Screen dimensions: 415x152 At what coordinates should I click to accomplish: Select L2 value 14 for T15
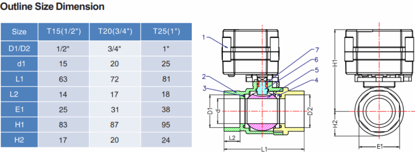63,94
